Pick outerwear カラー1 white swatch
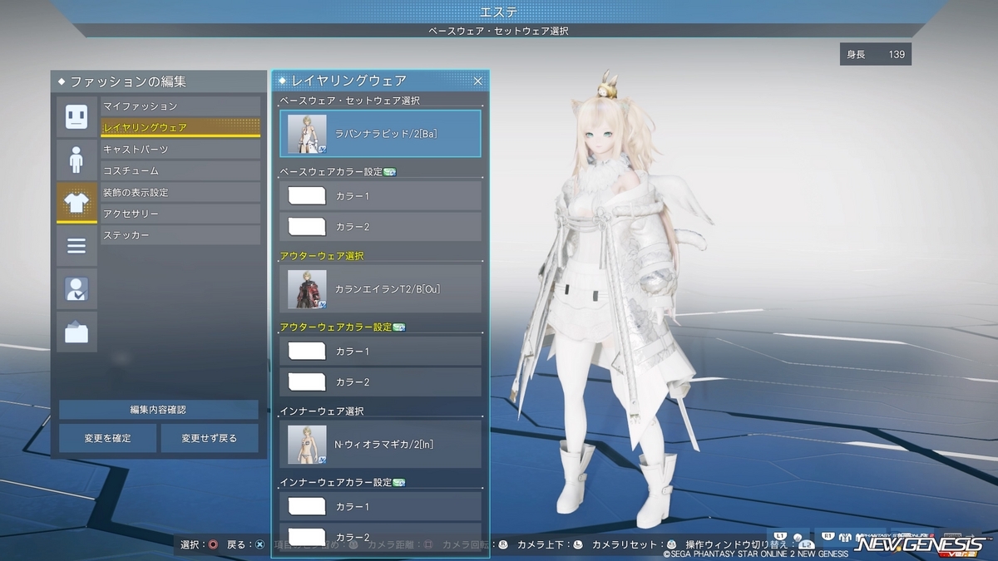The height and width of the screenshot is (561, 998). (x=306, y=351)
